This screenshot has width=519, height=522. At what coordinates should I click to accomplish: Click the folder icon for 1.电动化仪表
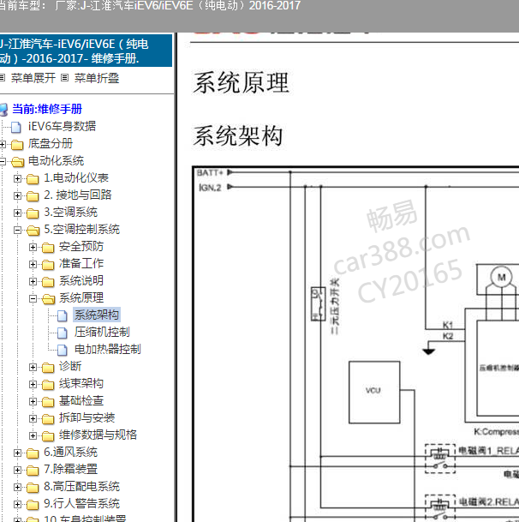pos(33,179)
